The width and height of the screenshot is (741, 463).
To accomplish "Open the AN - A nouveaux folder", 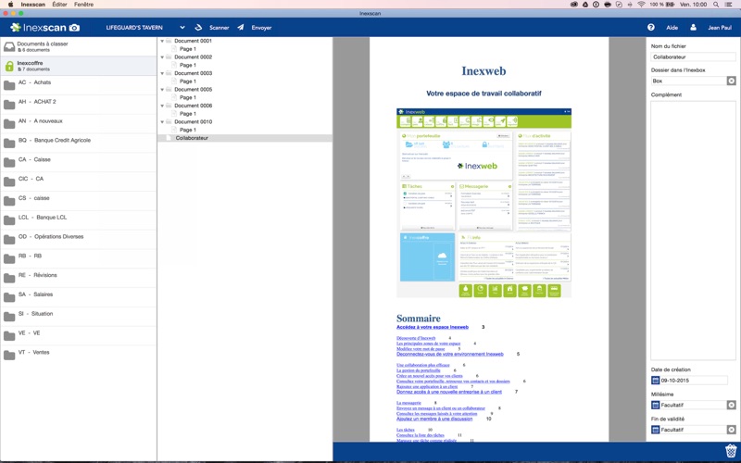I will point(79,124).
